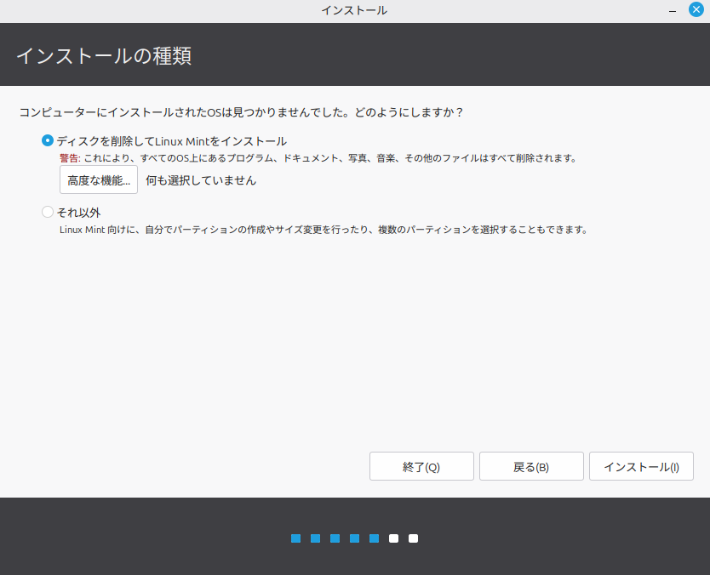The height and width of the screenshot is (575, 710).
Task: Choose the それ以外 radio option
Action: pos(48,212)
